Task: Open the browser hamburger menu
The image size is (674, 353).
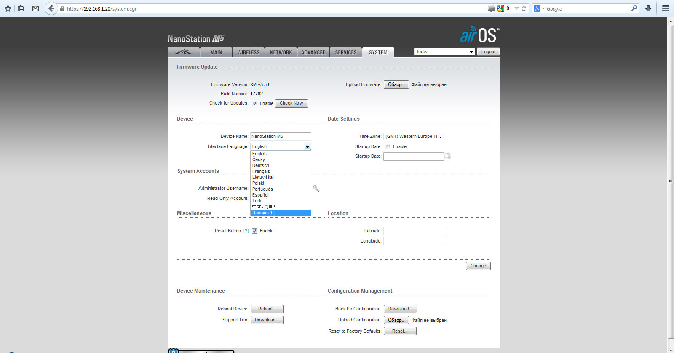Action: tap(666, 8)
